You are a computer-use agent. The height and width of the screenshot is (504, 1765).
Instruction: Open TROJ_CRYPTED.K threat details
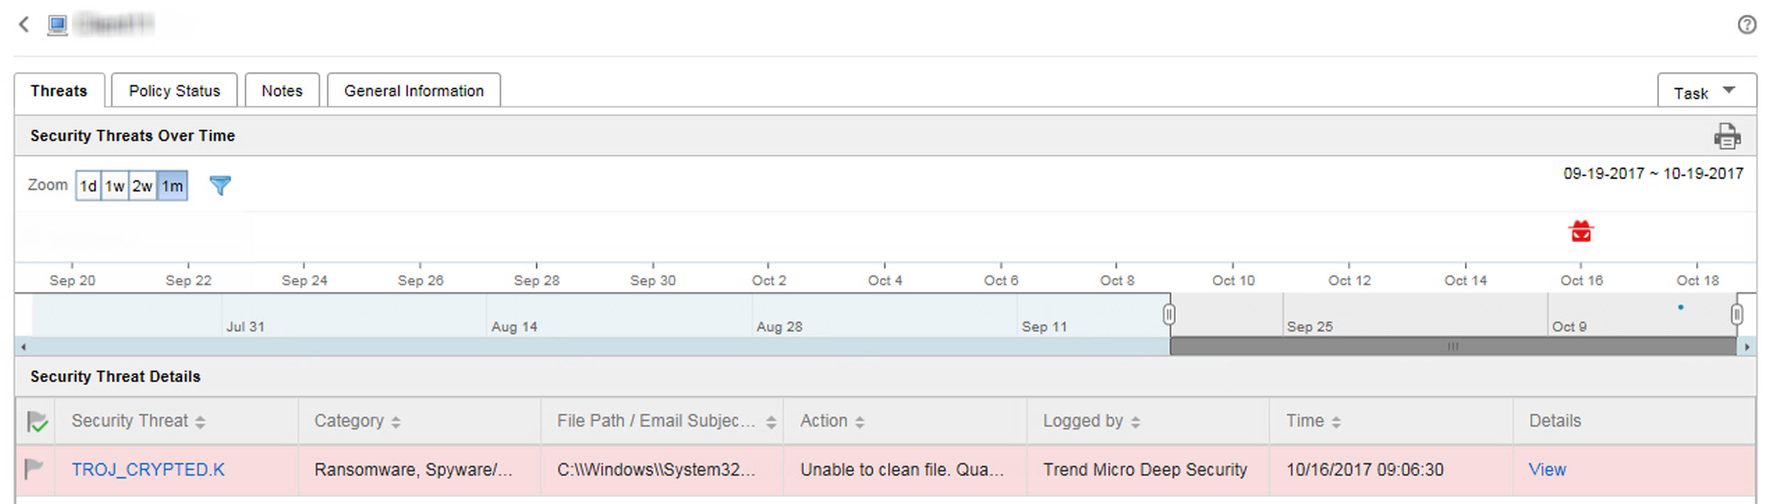148,470
